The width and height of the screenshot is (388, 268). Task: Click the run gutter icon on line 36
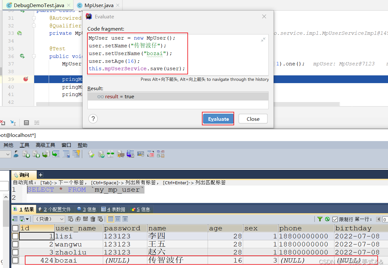pyautogui.click(x=22, y=56)
